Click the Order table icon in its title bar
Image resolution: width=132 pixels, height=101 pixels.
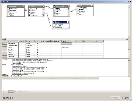point(29,7)
